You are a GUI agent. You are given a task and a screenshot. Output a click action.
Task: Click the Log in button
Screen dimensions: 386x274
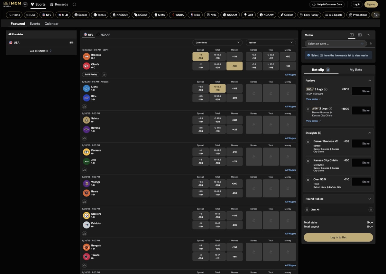[357, 4]
